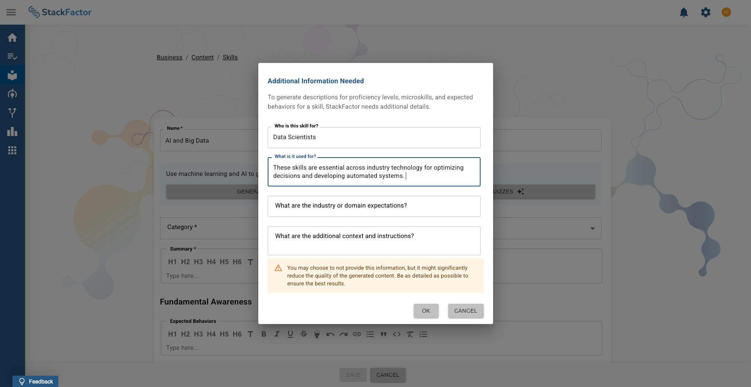Select the learning content icon in the sidebar
751x387 pixels.
(x=12, y=75)
